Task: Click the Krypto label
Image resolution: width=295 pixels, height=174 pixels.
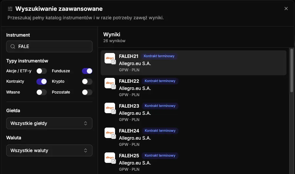Action: point(58,81)
